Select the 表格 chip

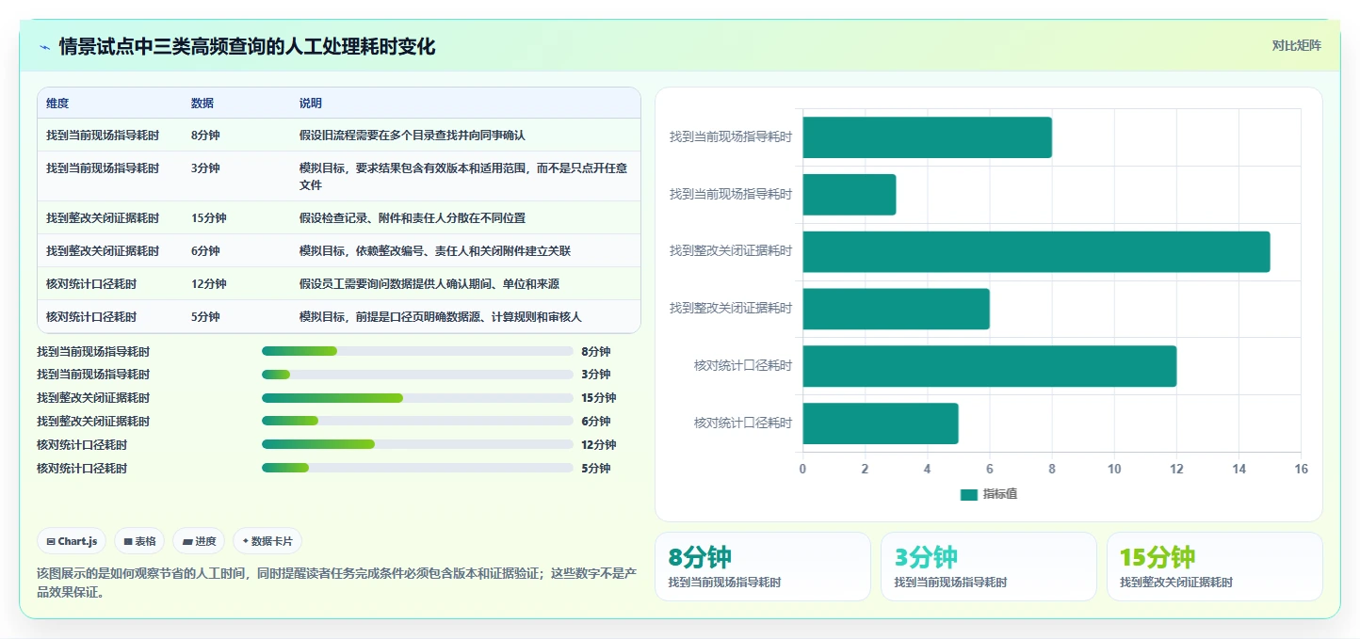pyautogui.click(x=139, y=541)
